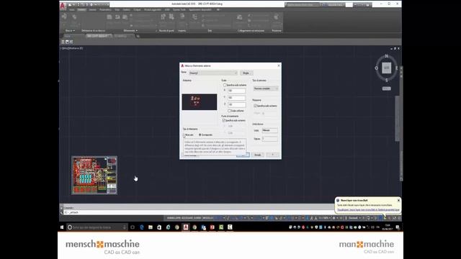
Task: Click the Attach reference icon in Riferimento panel
Action: (x=109, y=17)
